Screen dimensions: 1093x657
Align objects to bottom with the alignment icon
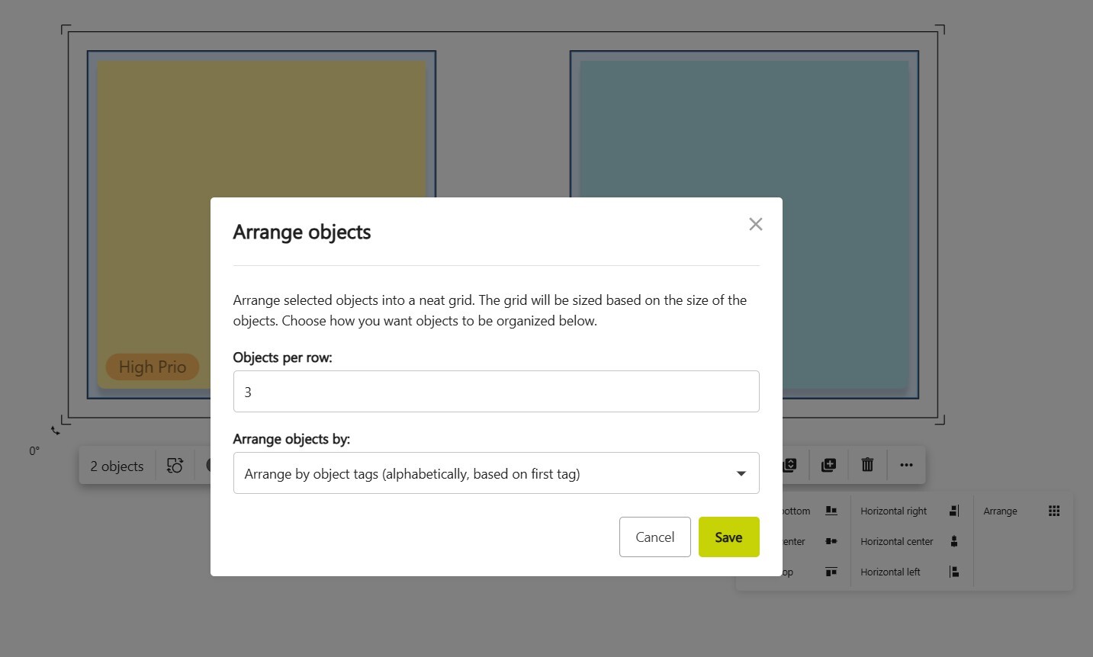pyautogui.click(x=831, y=511)
